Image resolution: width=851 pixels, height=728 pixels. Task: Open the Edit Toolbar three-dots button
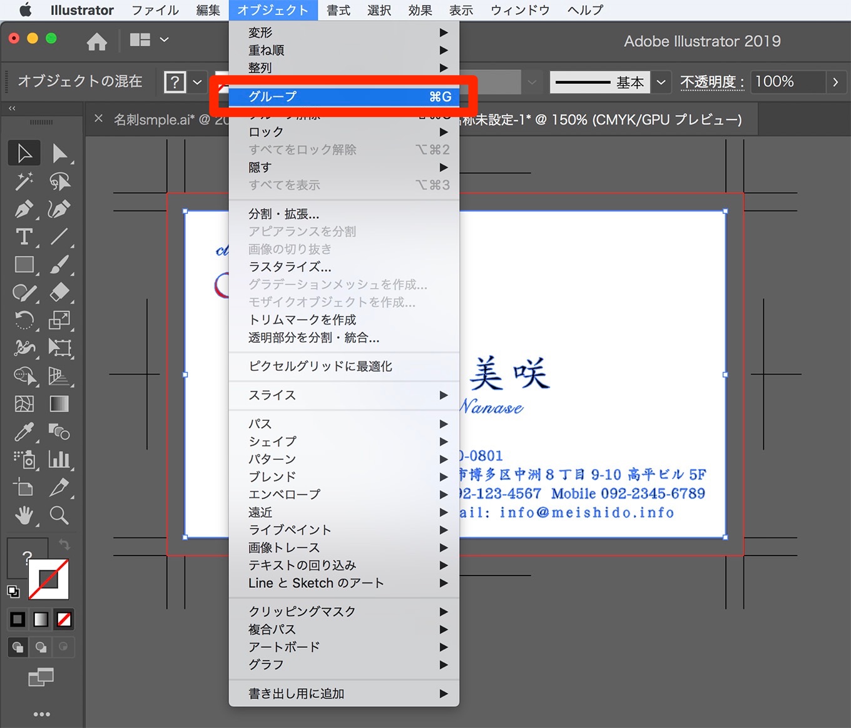point(42,714)
